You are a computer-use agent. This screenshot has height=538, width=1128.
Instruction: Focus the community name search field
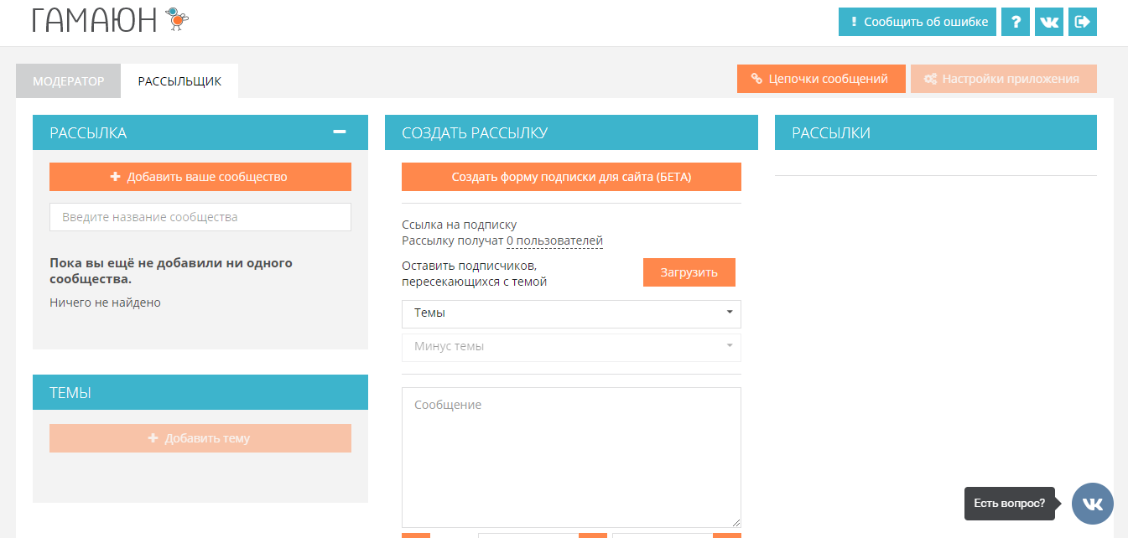(200, 217)
